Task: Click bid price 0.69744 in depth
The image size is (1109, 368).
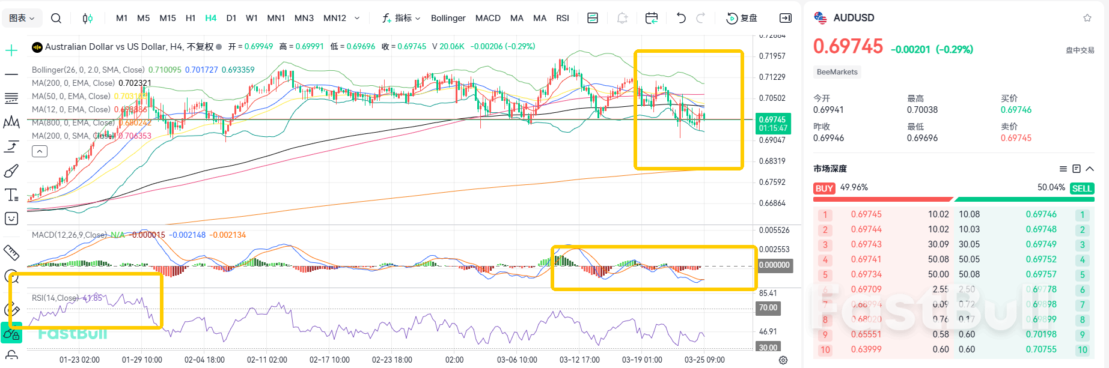Action: [x=866, y=229]
